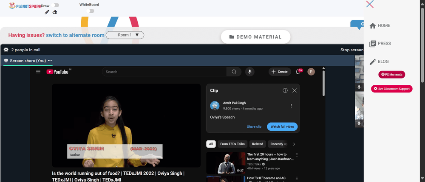Click the YouTube logo

point(57,72)
